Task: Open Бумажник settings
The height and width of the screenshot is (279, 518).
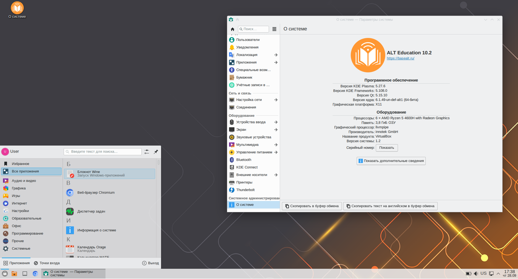Action: 253,77
